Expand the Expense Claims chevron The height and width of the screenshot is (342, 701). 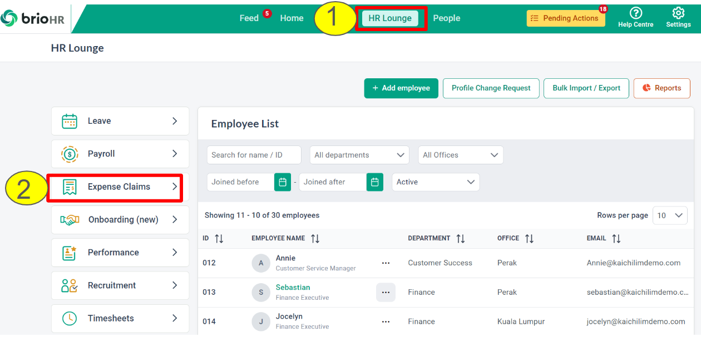pyautogui.click(x=175, y=187)
